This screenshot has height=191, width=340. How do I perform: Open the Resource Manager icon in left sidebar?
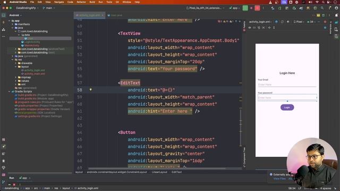click(x=4, y=30)
